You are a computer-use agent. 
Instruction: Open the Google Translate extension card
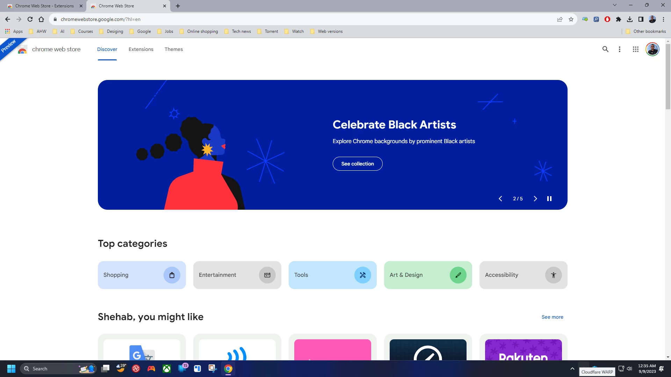(x=142, y=348)
